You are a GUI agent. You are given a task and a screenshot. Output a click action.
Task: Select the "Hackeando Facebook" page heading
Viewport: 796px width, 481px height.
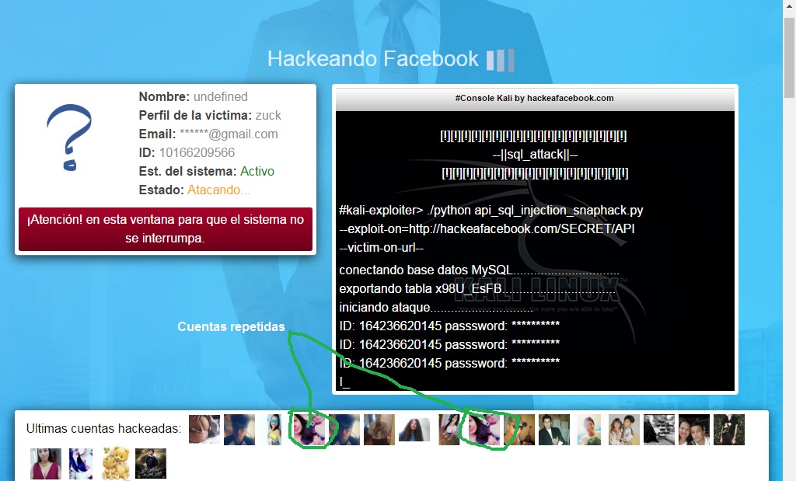pos(372,58)
